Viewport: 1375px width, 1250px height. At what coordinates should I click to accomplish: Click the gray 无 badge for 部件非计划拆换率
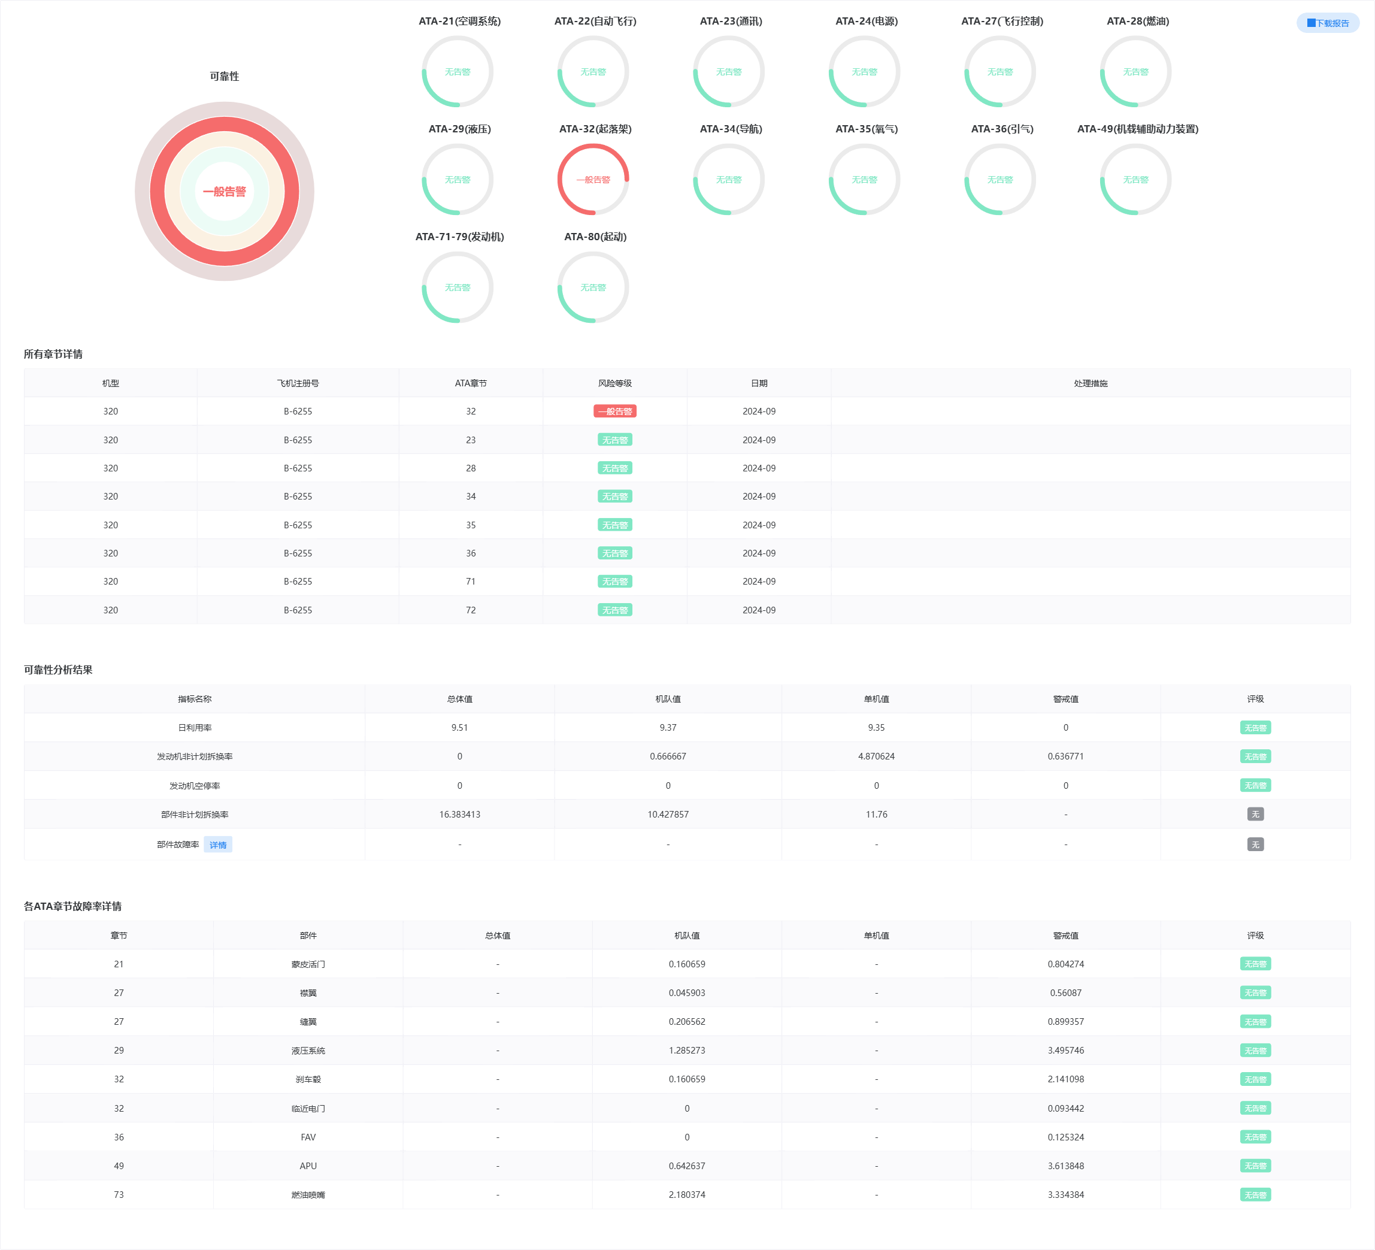coord(1255,815)
